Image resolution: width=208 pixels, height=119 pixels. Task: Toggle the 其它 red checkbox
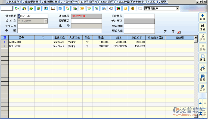(x=179, y=32)
